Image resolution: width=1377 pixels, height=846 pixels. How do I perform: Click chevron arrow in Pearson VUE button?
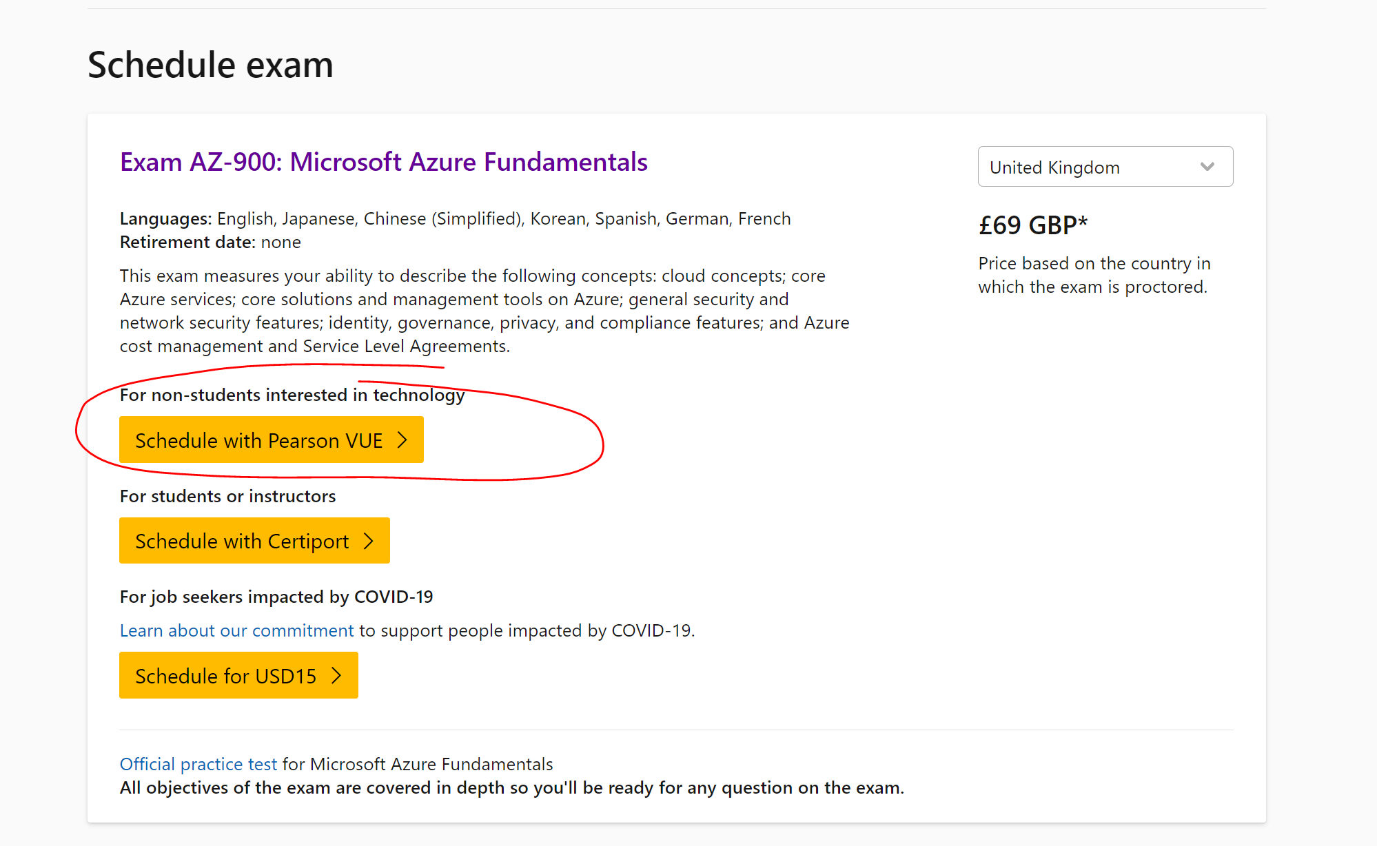tap(402, 440)
